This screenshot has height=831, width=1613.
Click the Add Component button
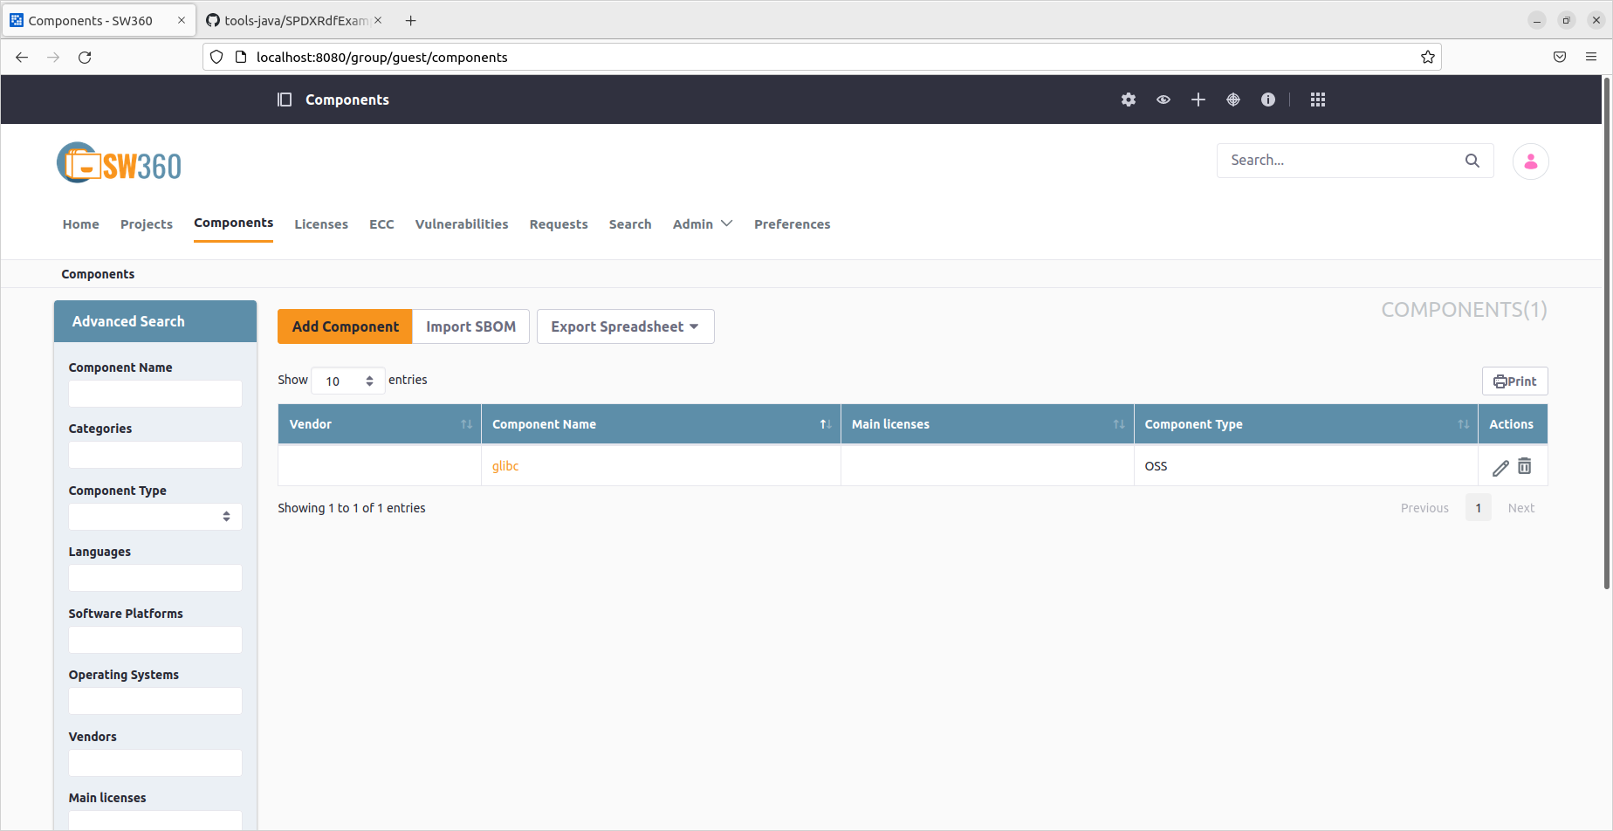tap(344, 326)
